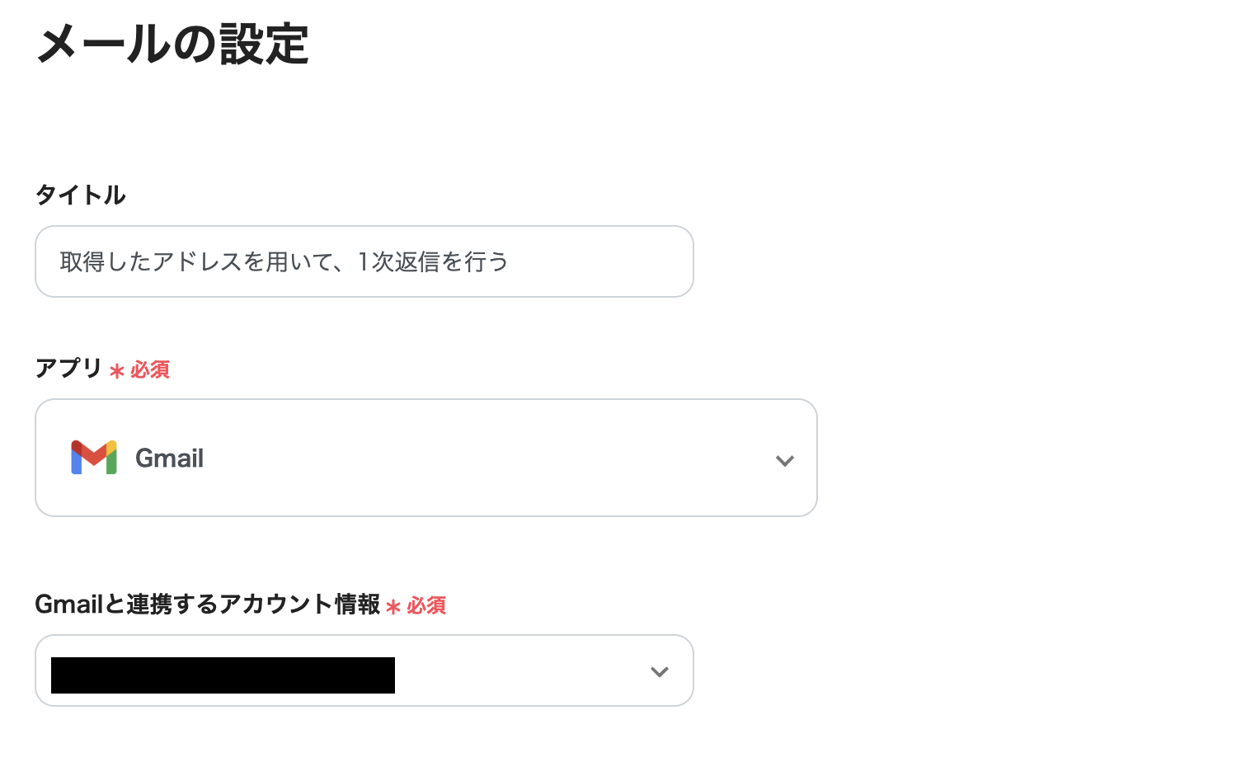Select the Gmail app icon in the アプリ field
Image resolution: width=1255 pixels, height=762 pixels.
click(94, 458)
